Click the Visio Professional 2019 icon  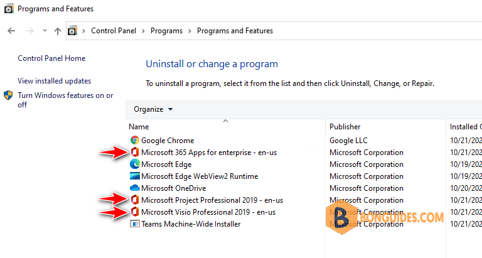click(135, 212)
